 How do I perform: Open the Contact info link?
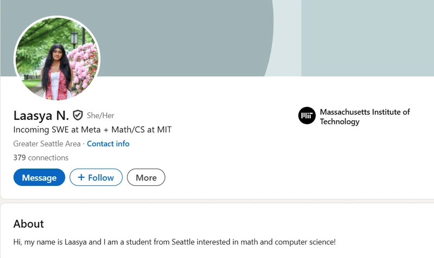108,144
